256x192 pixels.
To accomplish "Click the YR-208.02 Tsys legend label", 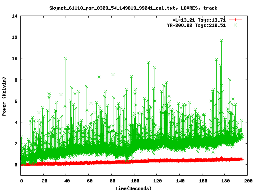I will click(196, 25).
